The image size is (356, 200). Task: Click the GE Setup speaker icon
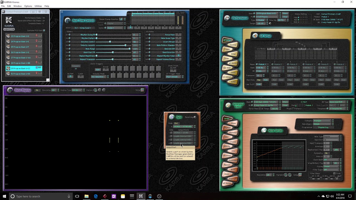255,36
